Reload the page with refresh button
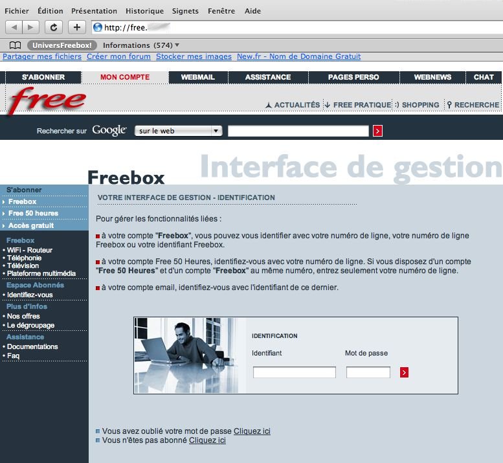This screenshot has height=463, width=503. coord(54,27)
